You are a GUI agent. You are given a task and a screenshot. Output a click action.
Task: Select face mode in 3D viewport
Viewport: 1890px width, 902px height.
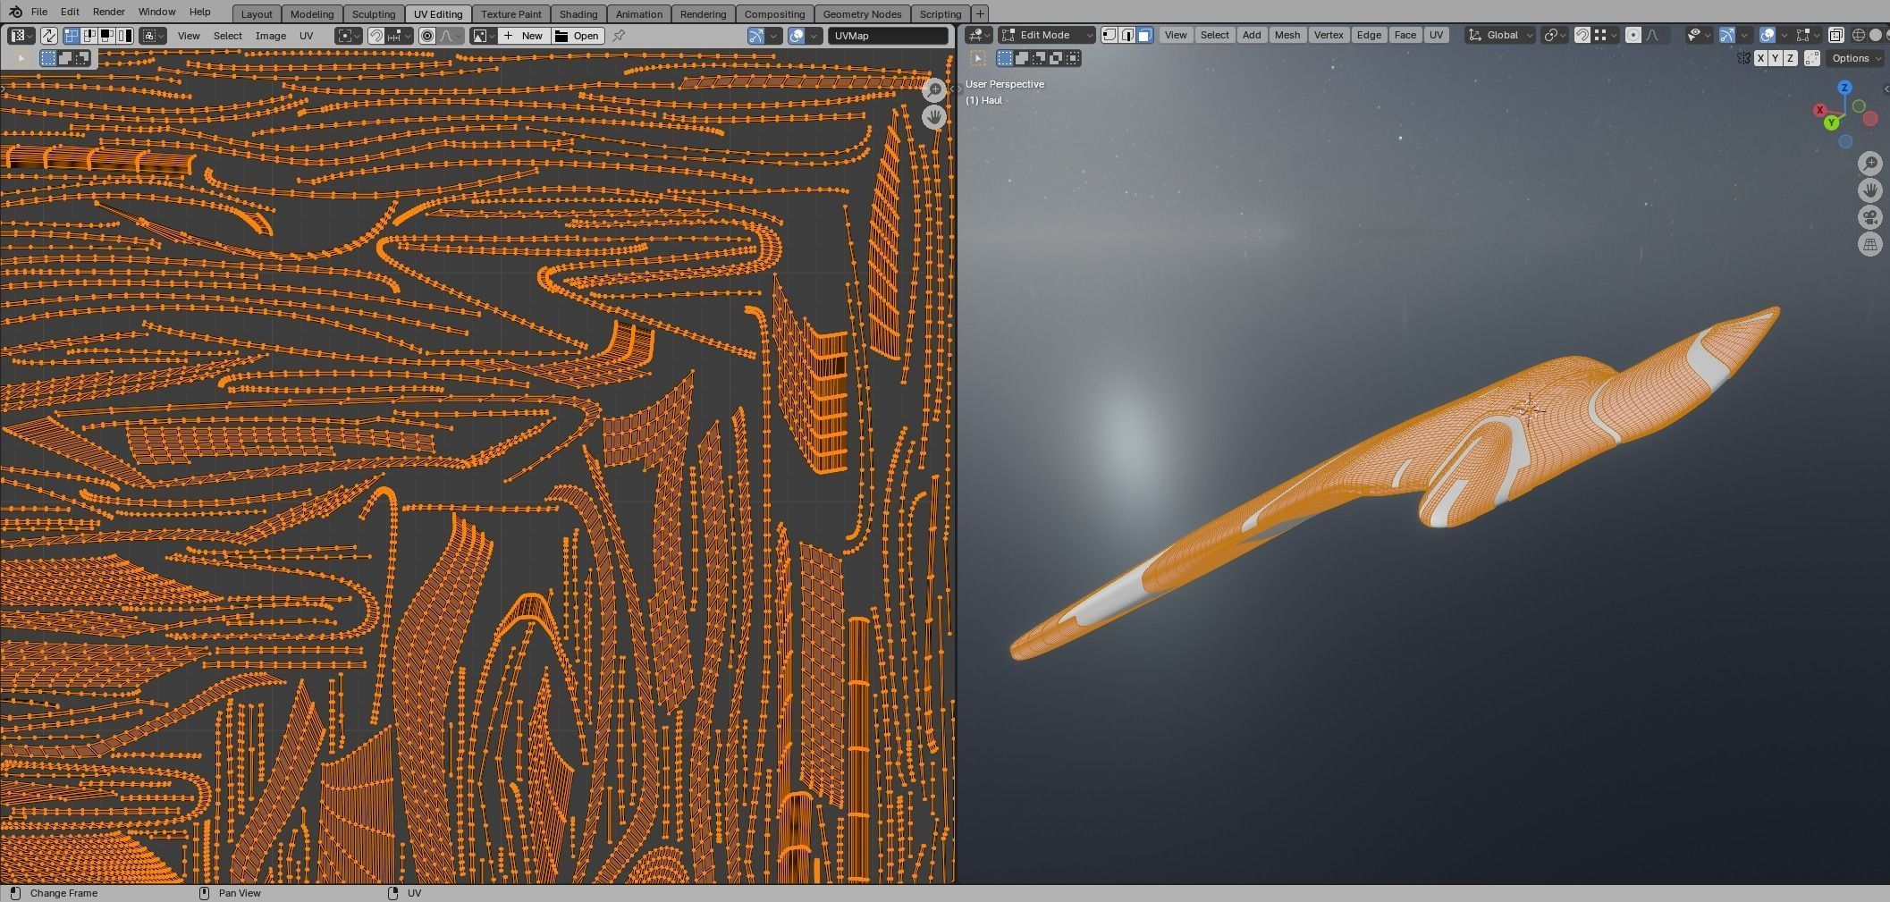(x=1145, y=35)
